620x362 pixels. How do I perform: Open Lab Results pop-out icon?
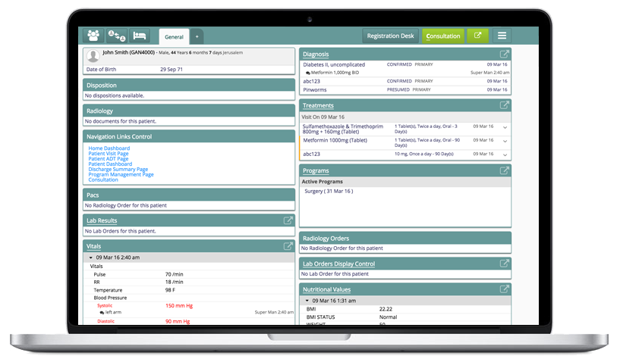click(288, 220)
